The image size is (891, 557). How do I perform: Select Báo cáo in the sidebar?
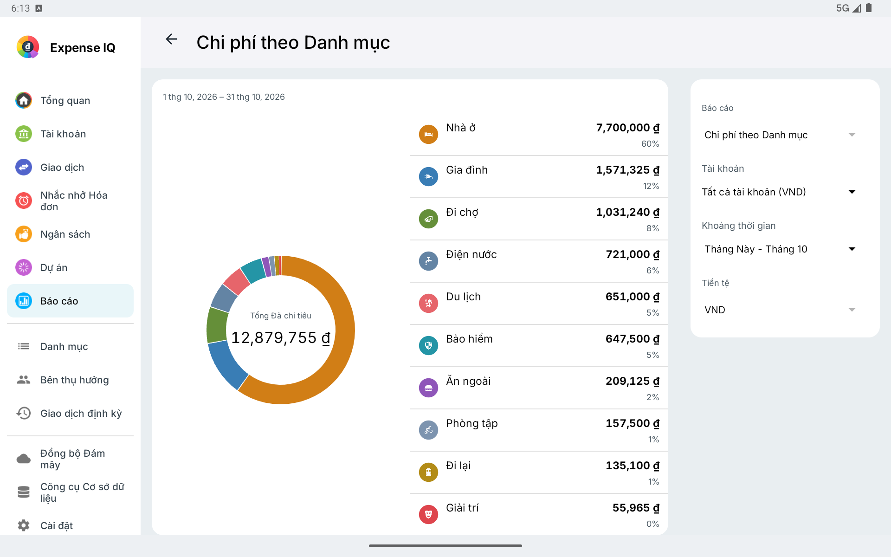coord(70,301)
